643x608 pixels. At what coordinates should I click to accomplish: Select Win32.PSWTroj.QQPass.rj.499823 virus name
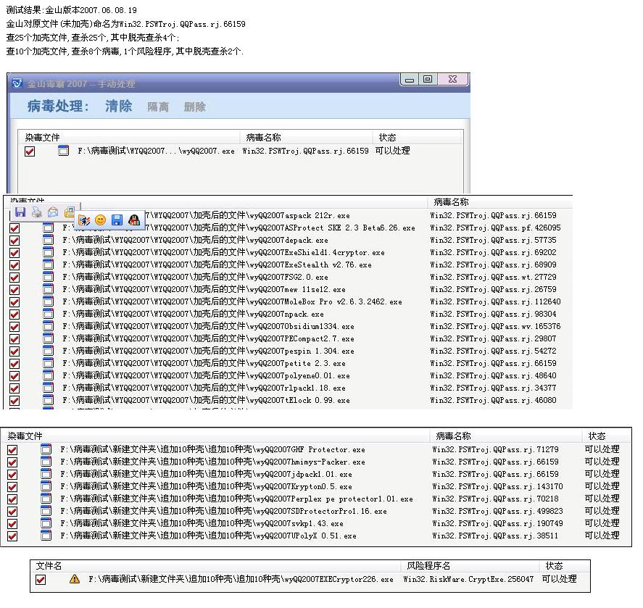pos(497,511)
